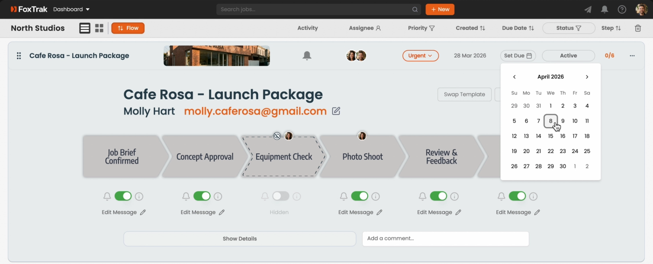The width and height of the screenshot is (653, 264).
Task: Click the molly.caferosa@gmail.com email link
Action: [x=255, y=111]
